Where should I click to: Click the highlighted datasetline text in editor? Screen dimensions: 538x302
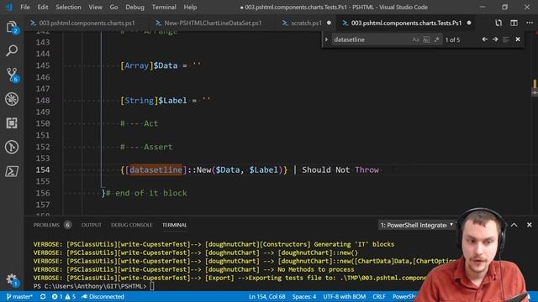tap(156, 169)
